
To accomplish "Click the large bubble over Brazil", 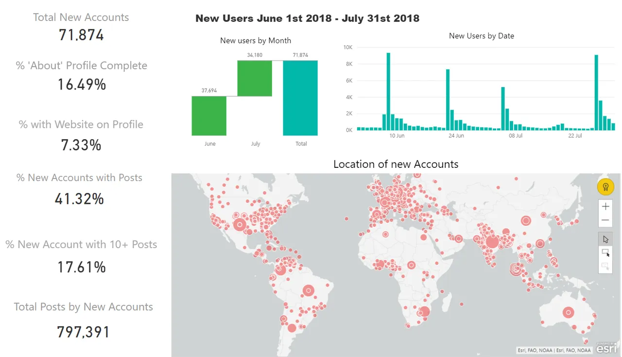I will pyautogui.click(x=308, y=291).
